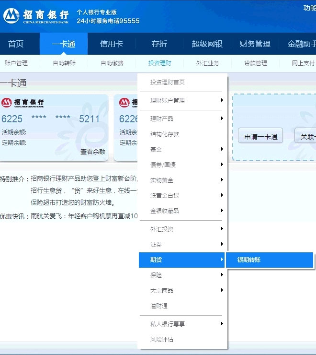Screen dimensions: 316x355
Task: Click the China Merchants Bank header logo
Action: (x=36, y=16)
